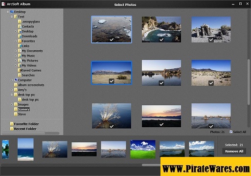Click the My Music folder icon

click(x=20, y=56)
